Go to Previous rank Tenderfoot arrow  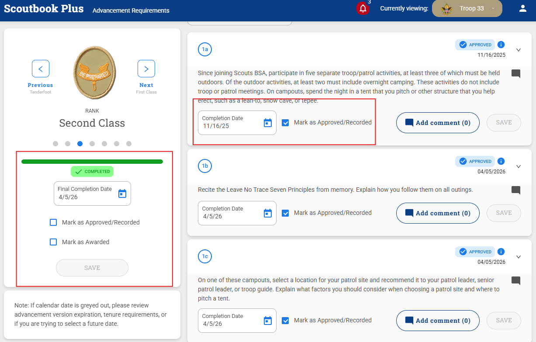pos(41,69)
